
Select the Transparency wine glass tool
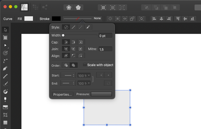[x=5, y=99]
